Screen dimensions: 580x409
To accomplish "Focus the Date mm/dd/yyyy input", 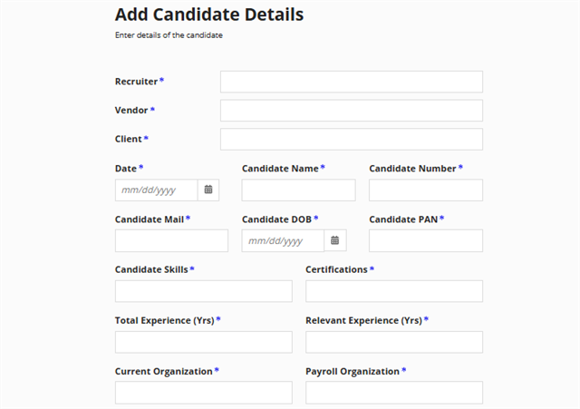I will pos(156,190).
